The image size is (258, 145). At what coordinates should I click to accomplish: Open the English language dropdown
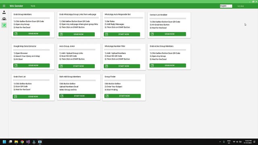pos(226,6)
